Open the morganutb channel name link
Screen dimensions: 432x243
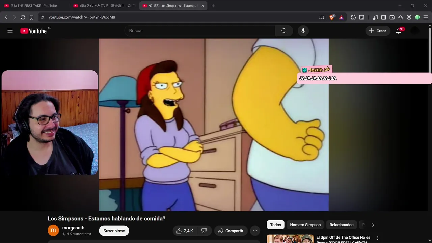(73, 228)
